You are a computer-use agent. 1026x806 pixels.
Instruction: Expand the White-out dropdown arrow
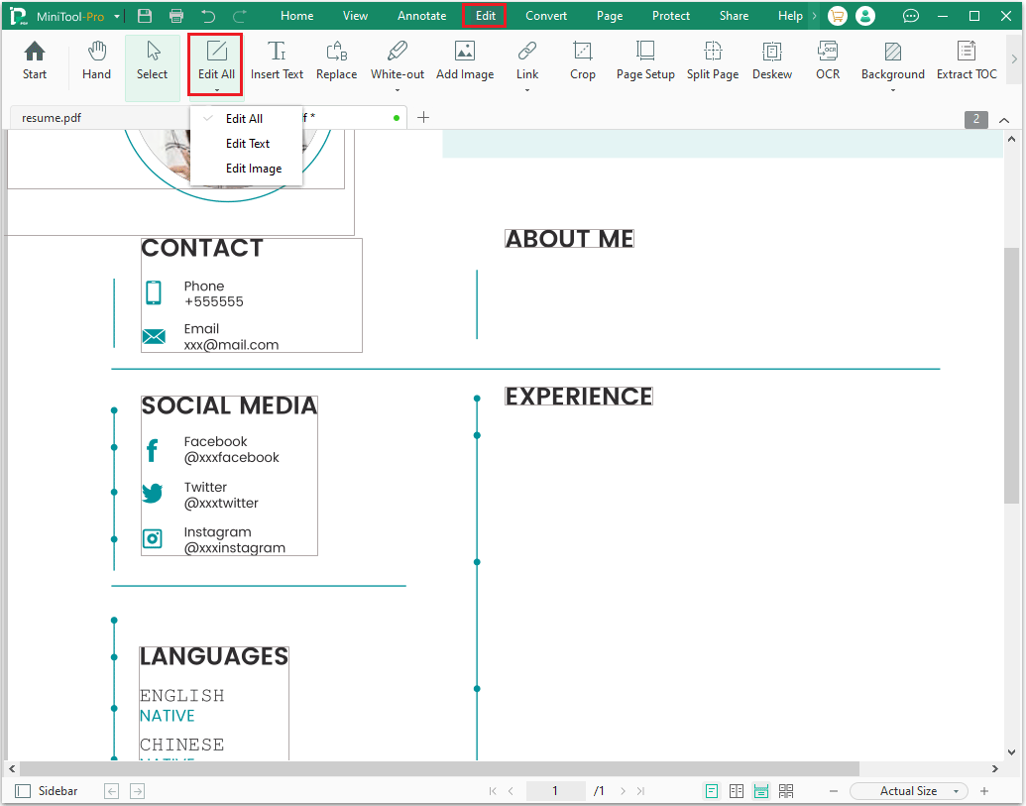pos(398,90)
